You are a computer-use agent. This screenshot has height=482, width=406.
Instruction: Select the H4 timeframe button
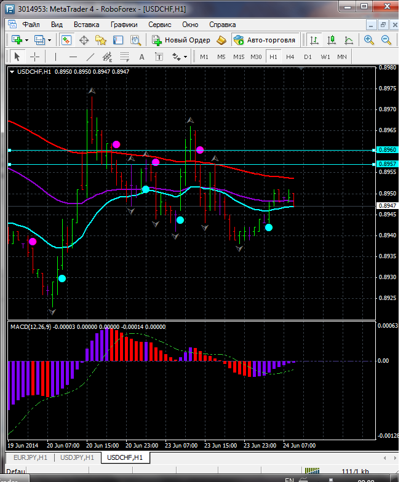coord(290,57)
